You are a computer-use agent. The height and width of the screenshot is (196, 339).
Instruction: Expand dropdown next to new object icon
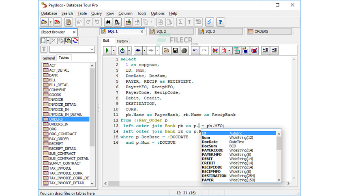[x=48, y=40]
